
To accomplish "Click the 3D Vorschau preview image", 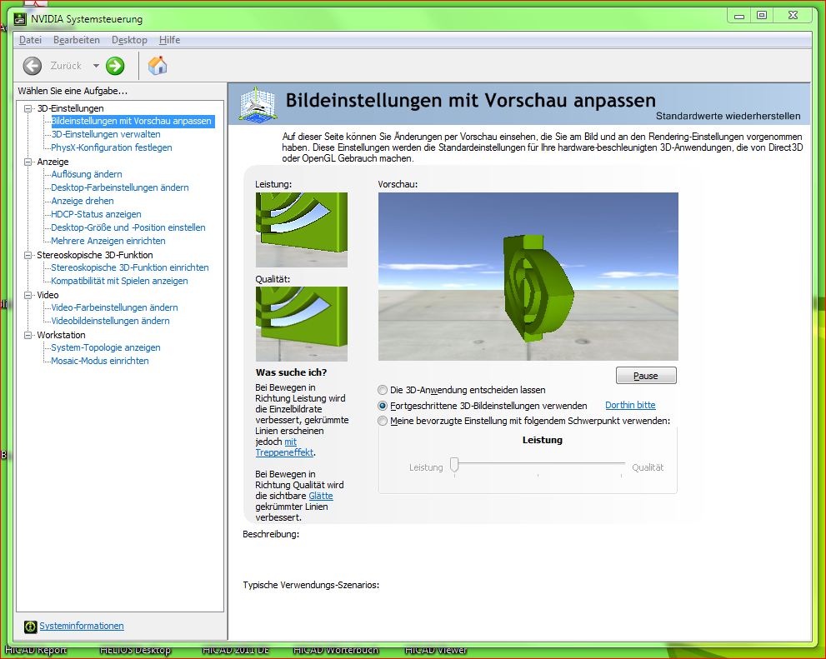I will [x=528, y=277].
